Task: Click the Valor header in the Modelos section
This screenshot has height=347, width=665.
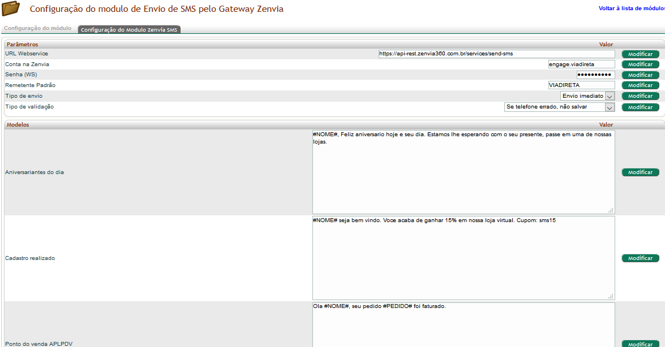Action: coord(606,125)
